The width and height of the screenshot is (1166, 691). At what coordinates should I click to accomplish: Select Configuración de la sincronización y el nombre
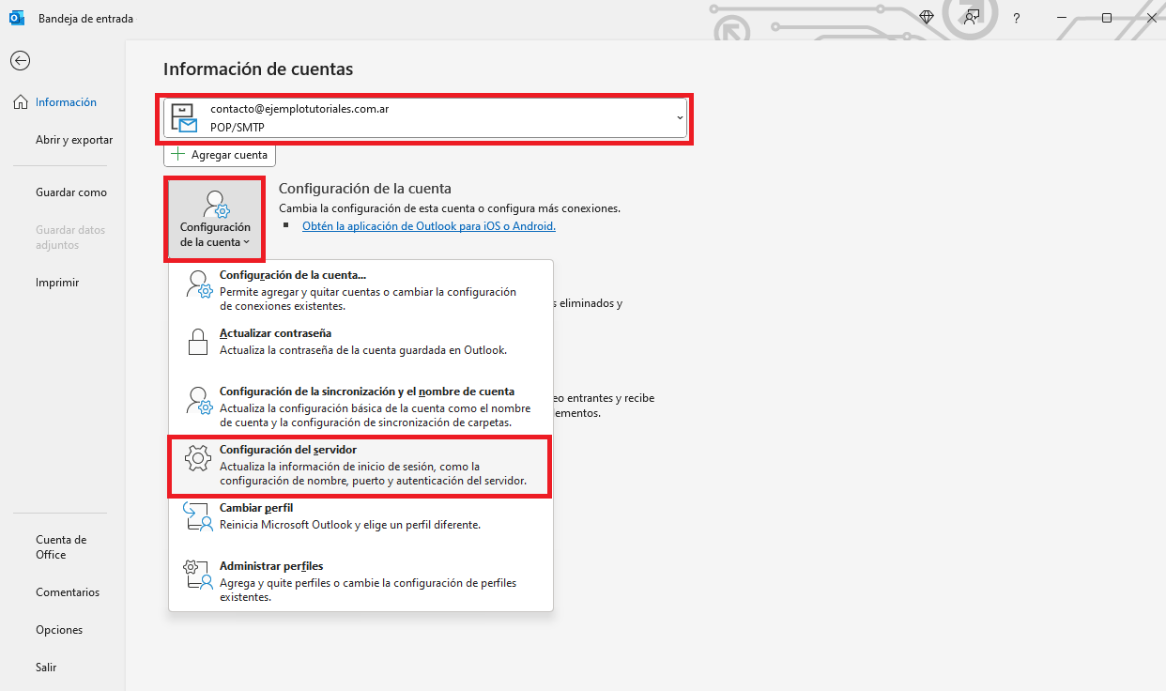point(361,407)
